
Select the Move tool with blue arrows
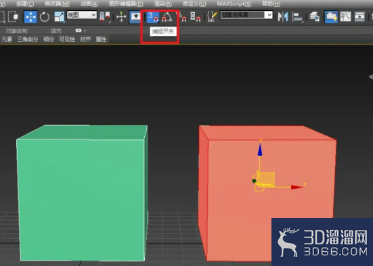click(x=30, y=17)
